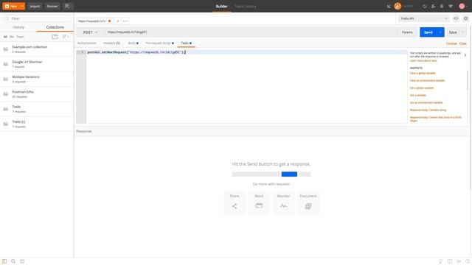This screenshot has width=472, height=265.
Task: Open the user avatar menu
Action: click(463, 7)
